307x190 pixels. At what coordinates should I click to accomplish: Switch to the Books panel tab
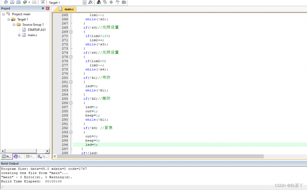click(18, 156)
